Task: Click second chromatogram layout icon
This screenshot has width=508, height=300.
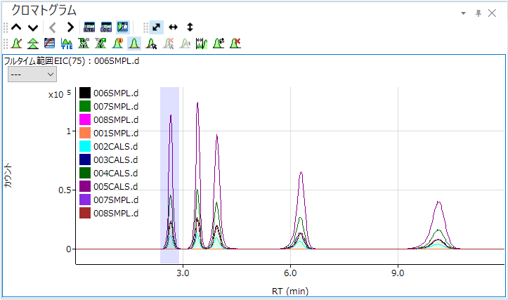Action: tap(106, 27)
